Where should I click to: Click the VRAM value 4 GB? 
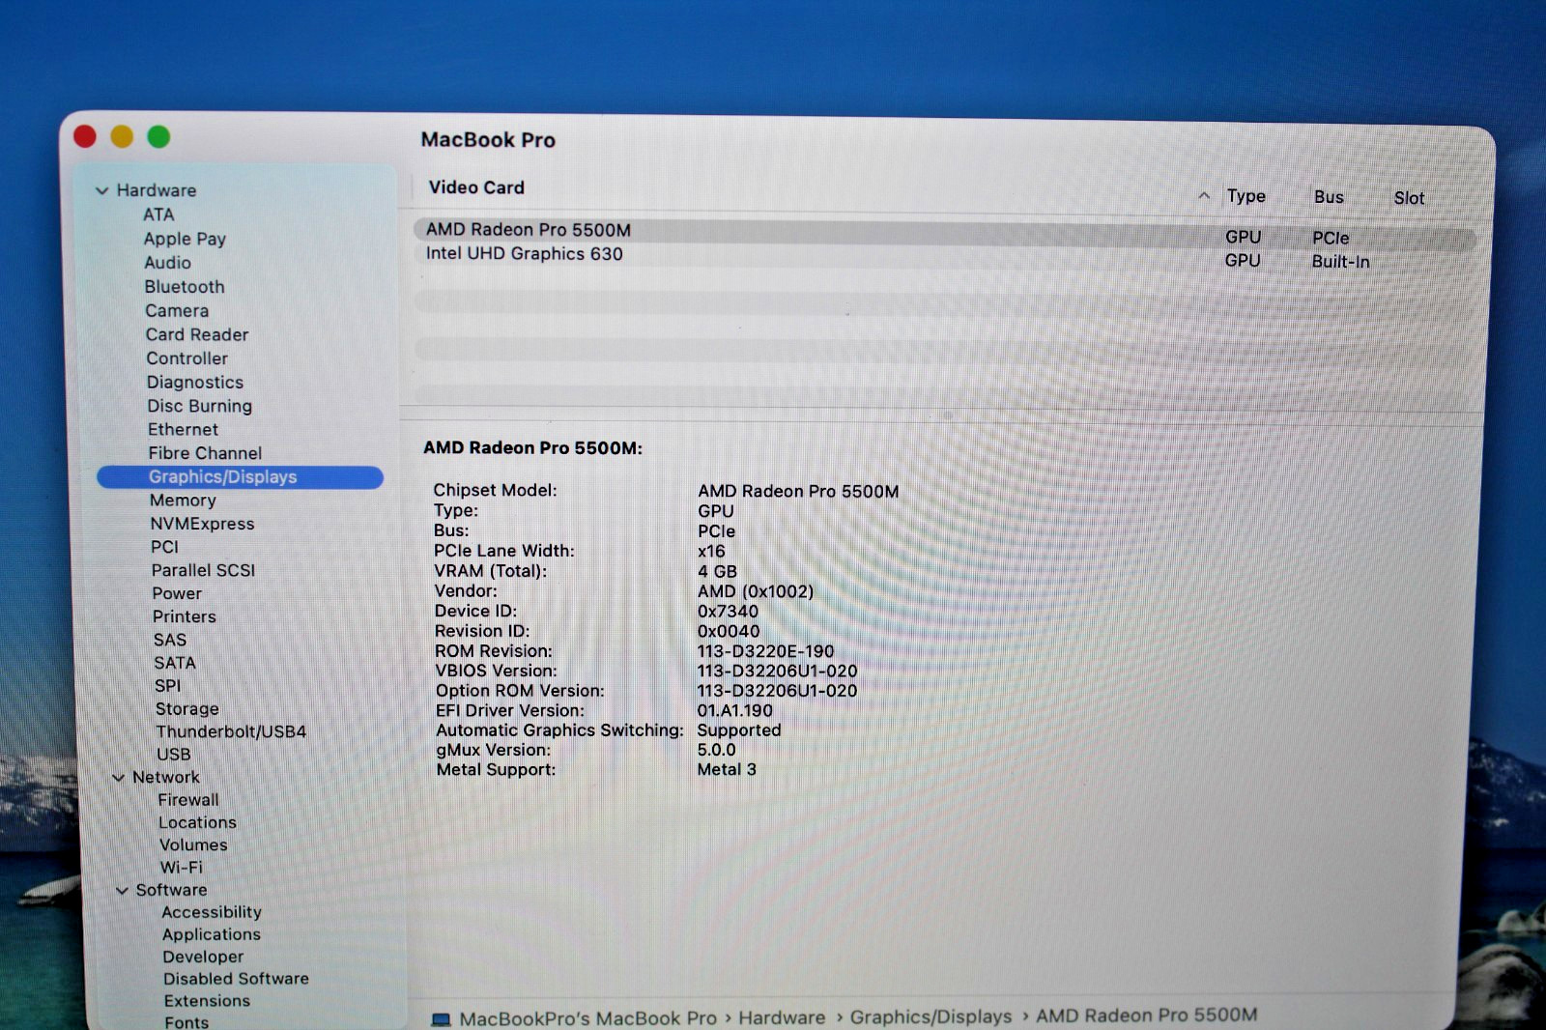(717, 572)
